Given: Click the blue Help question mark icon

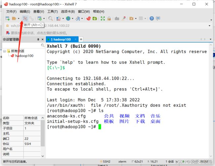Looking at the screenshot, I should tap(151, 19).
